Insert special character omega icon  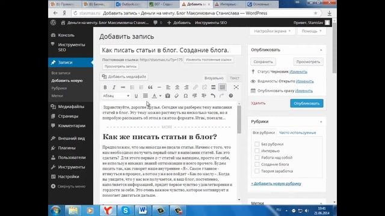point(186,96)
